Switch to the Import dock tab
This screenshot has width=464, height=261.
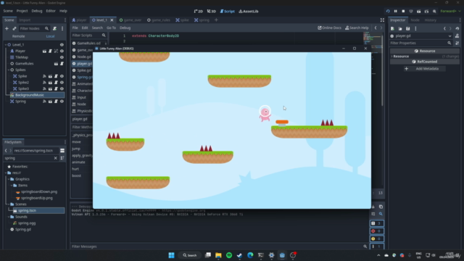[x=25, y=20]
